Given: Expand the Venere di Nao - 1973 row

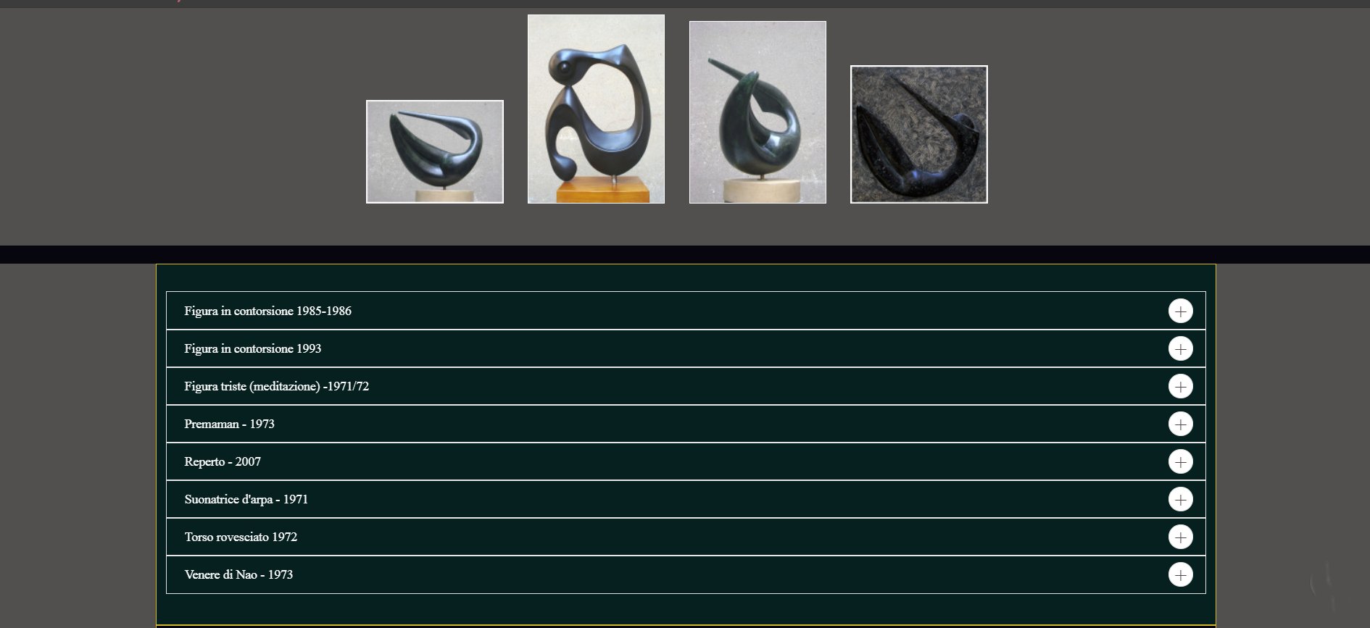Looking at the screenshot, I should click(x=686, y=574).
